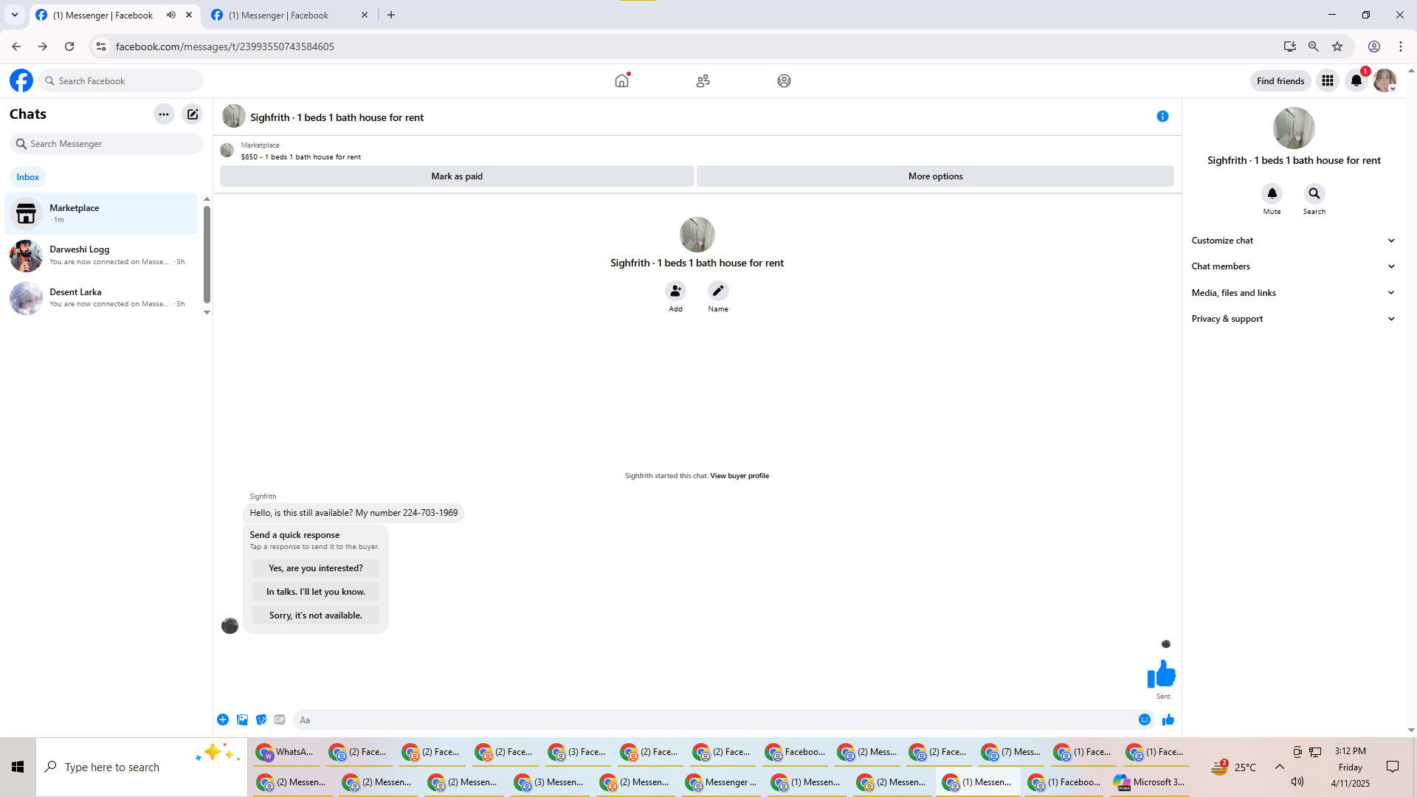This screenshot has height=797, width=1417.
Task: Open conversation information icon
Action: click(1162, 117)
